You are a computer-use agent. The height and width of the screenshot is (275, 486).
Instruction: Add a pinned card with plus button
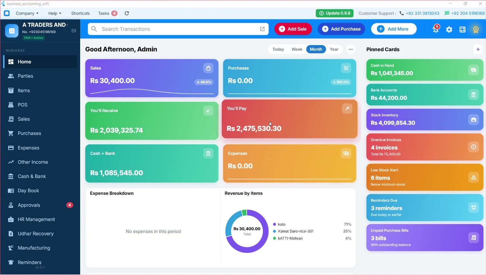click(x=478, y=49)
